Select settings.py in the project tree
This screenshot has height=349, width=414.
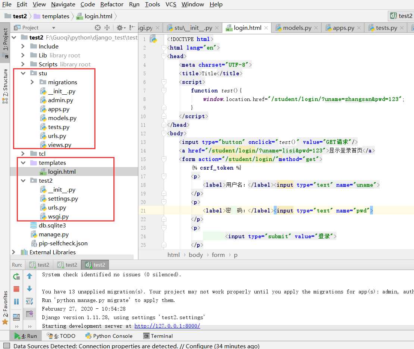pyautogui.click(x=63, y=199)
